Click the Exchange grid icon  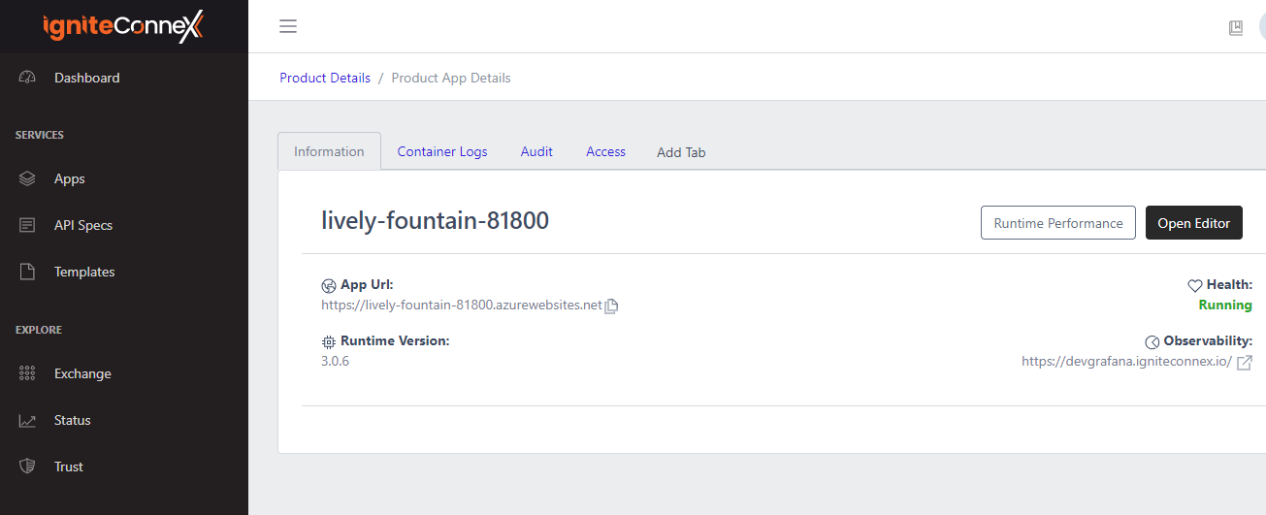pyautogui.click(x=27, y=373)
